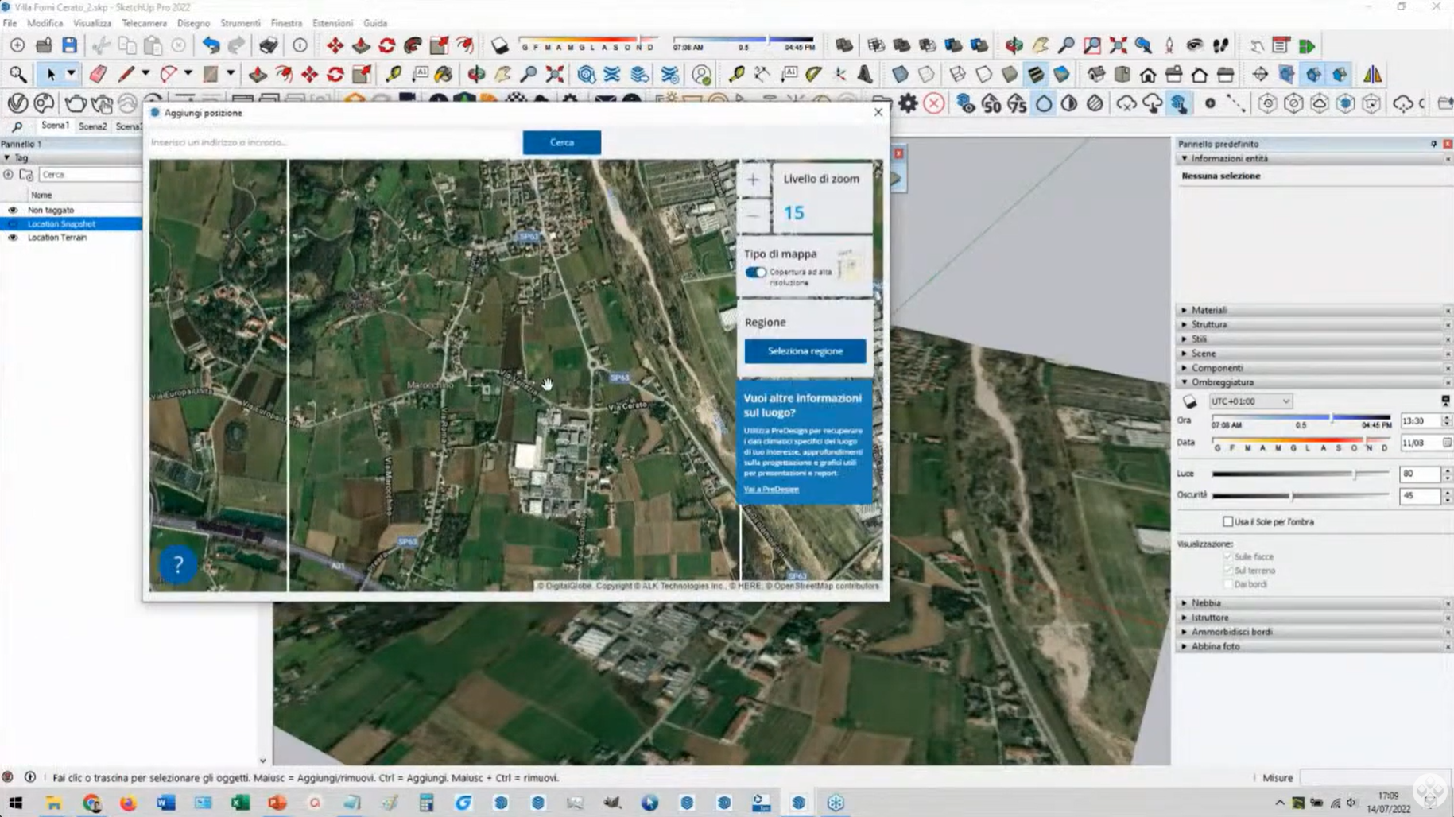Viewport: 1454px width, 817px height.
Task: Hide the Location Terrain tag
Action: 13,238
